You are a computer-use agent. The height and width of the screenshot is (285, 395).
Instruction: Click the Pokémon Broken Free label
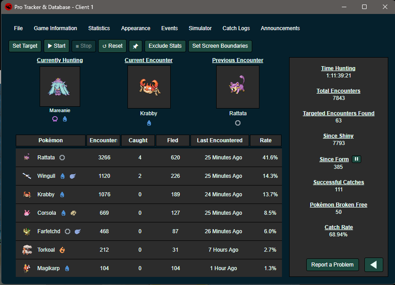tap(338, 205)
